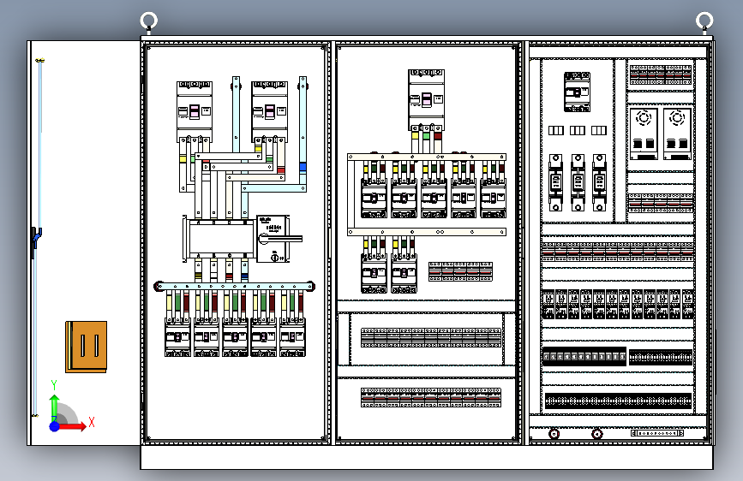
Task: Select the left lifting eye bolt on cabinet top
Action: (149, 22)
